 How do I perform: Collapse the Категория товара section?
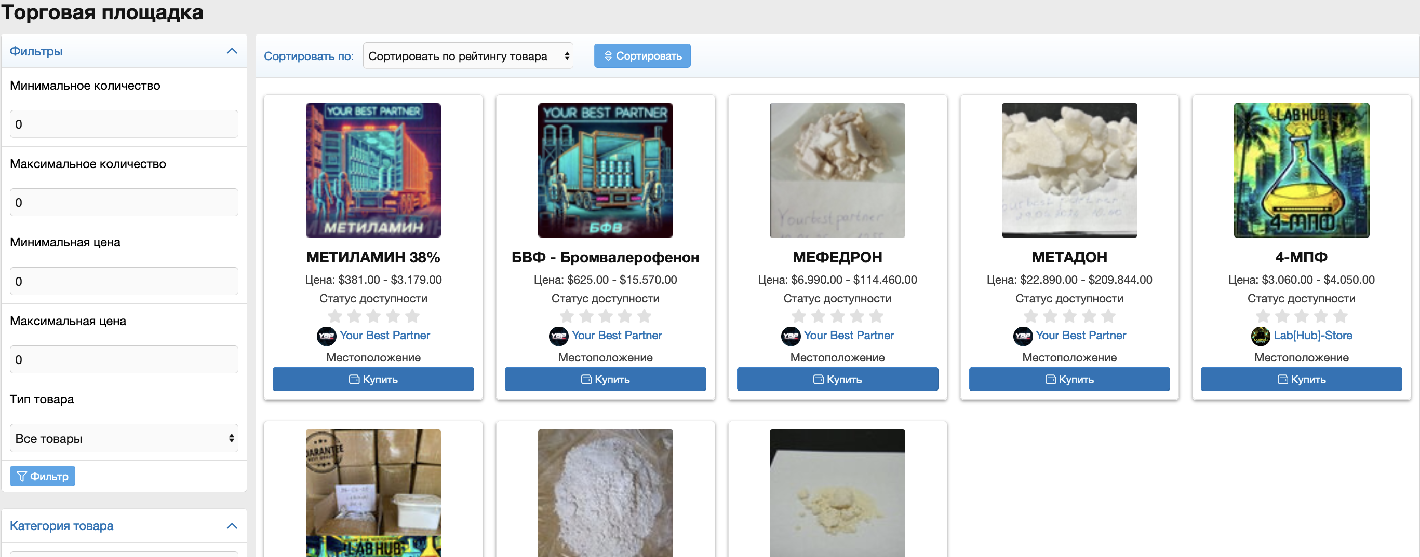point(232,526)
